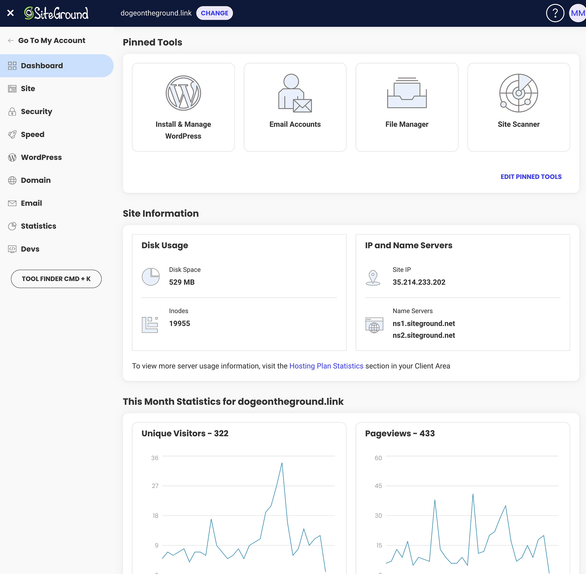
Task: Expand the Devs sidebar section
Action: 30,249
